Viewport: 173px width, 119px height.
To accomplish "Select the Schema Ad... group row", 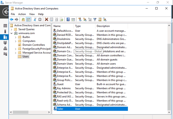I will pyautogui.click(x=90, y=105).
